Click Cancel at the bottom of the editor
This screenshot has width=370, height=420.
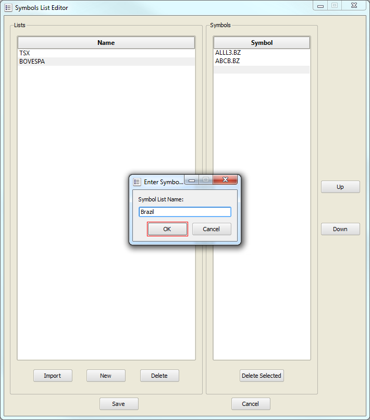(x=251, y=404)
